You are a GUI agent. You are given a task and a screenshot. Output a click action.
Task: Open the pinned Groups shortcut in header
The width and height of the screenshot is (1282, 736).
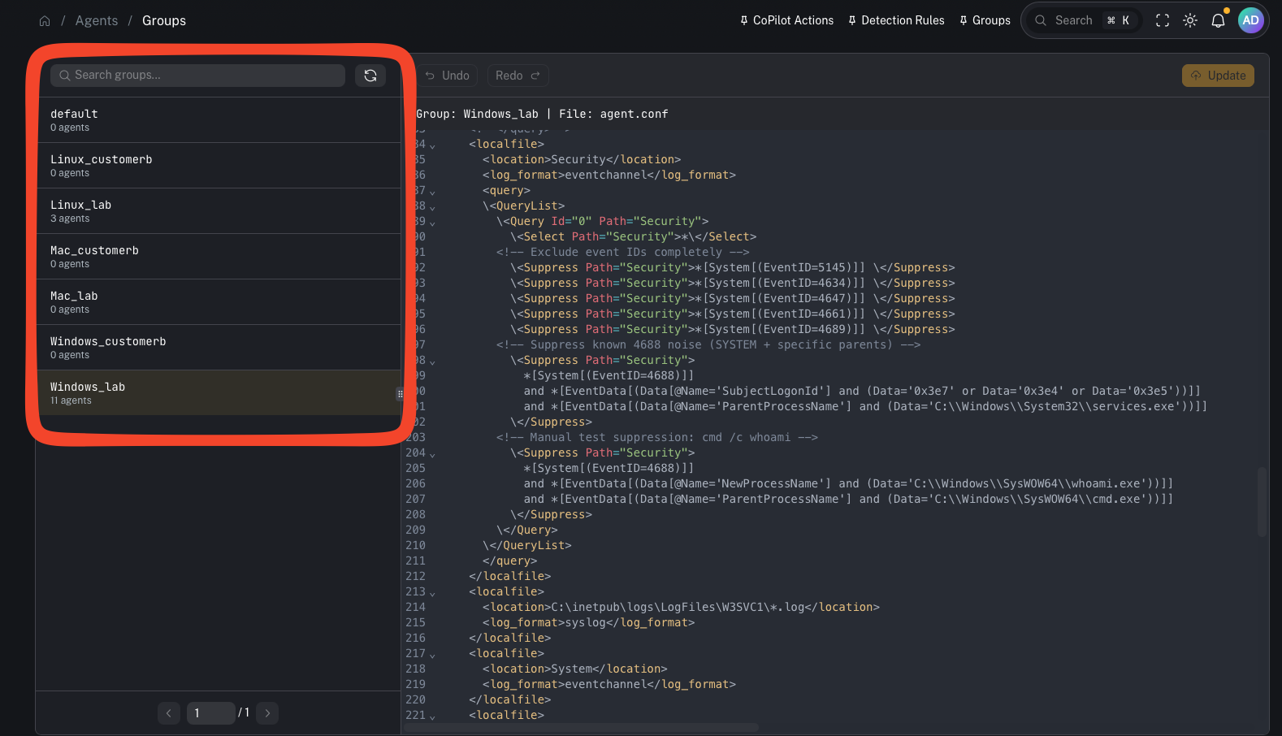pyautogui.click(x=985, y=20)
